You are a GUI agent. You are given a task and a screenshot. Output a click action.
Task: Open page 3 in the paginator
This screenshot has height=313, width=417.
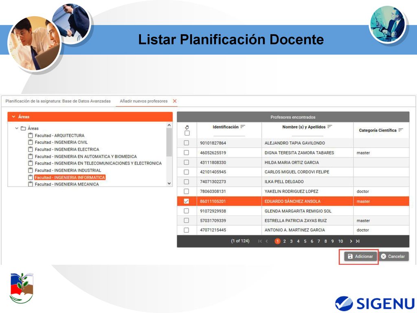[291, 241]
